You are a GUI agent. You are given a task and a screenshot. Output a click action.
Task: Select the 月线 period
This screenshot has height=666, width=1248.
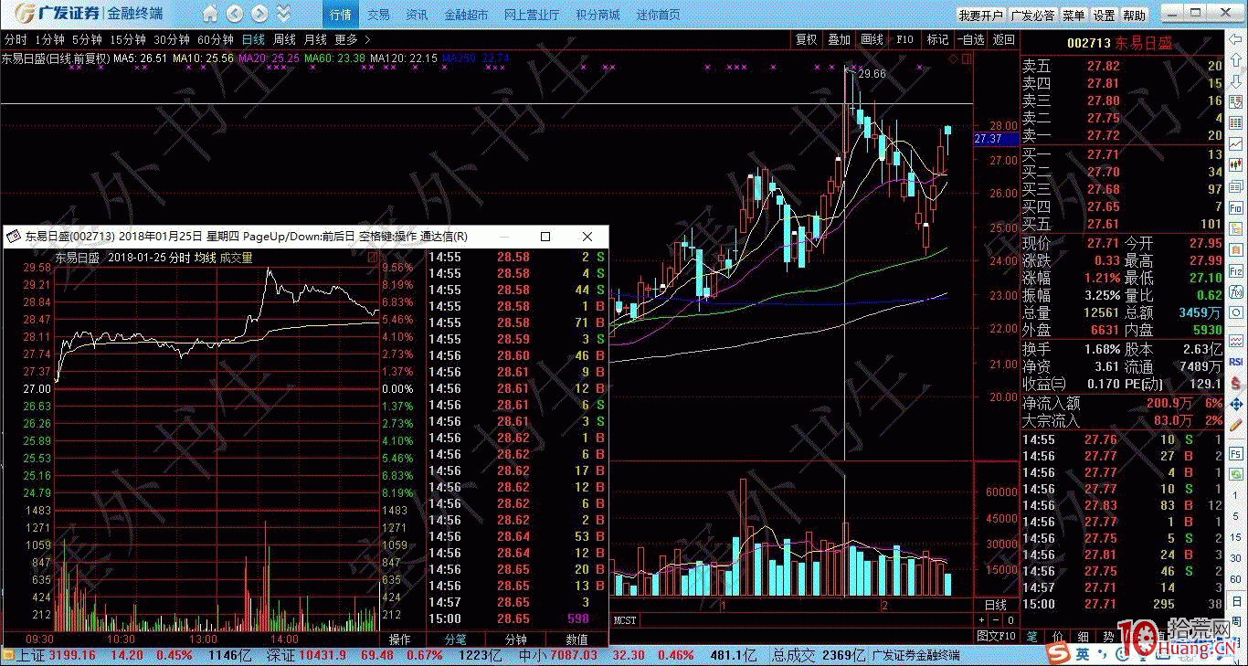click(315, 39)
